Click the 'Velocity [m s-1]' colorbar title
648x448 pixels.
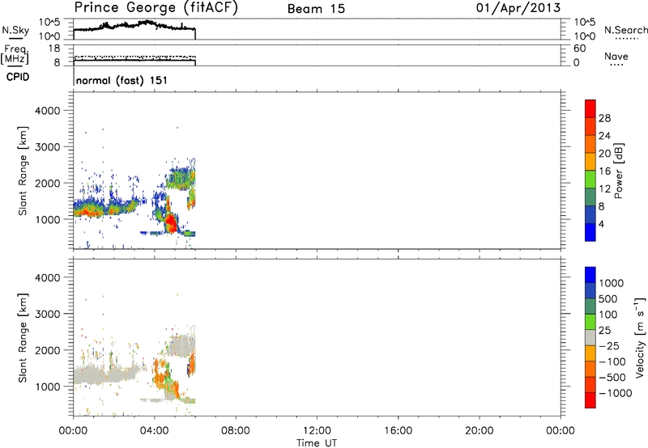(x=640, y=337)
